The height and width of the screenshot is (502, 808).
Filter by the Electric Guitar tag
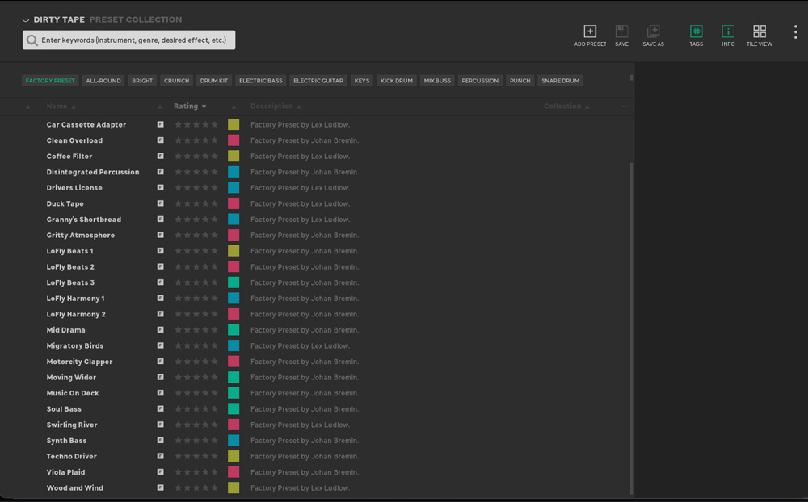318,81
